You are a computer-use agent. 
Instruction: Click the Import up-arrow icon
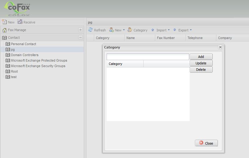(152, 30)
